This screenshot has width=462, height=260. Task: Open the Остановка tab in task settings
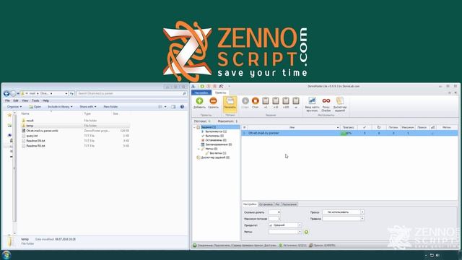click(266, 204)
